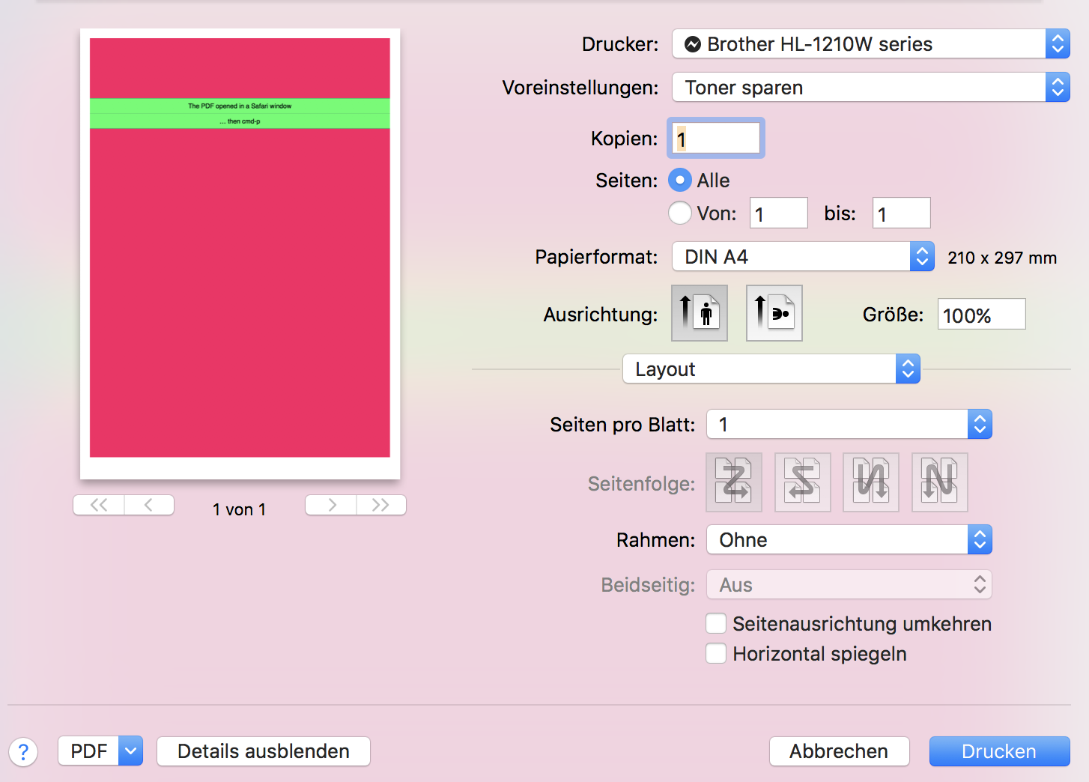Go to the last preview page
This screenshot has height=782, width=1089.
coord(381,505)
